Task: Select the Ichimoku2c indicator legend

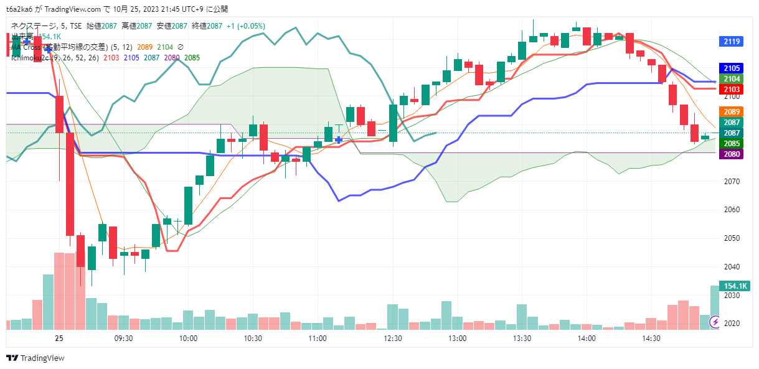Action: [x=34, y=57]
